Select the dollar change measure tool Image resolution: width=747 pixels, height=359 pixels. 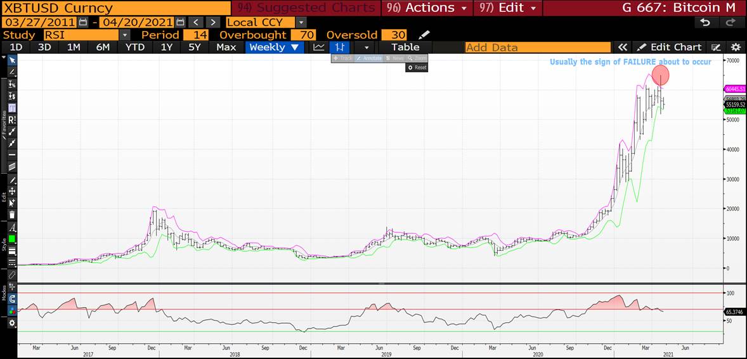[x=13, y=96]
